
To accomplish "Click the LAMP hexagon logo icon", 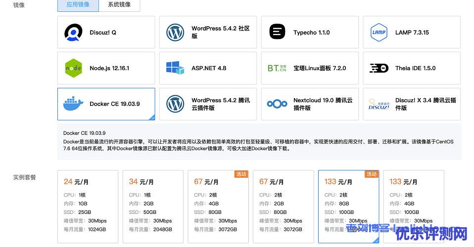I will 379,32.
